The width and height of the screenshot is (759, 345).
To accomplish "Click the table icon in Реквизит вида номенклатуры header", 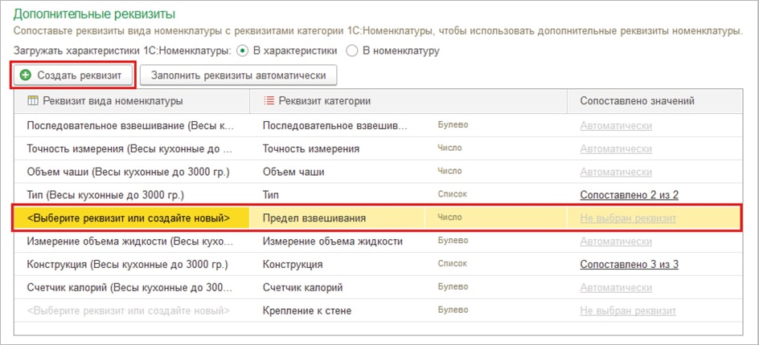I will (33, 100).
